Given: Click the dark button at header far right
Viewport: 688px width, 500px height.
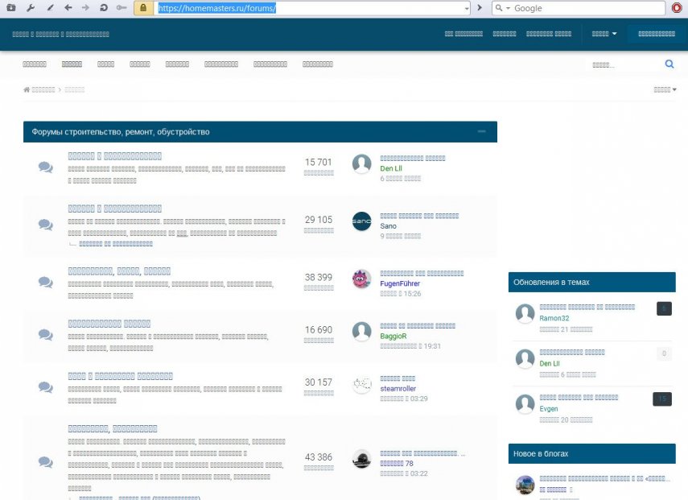Looking at the screenshot, I should 656,34.
